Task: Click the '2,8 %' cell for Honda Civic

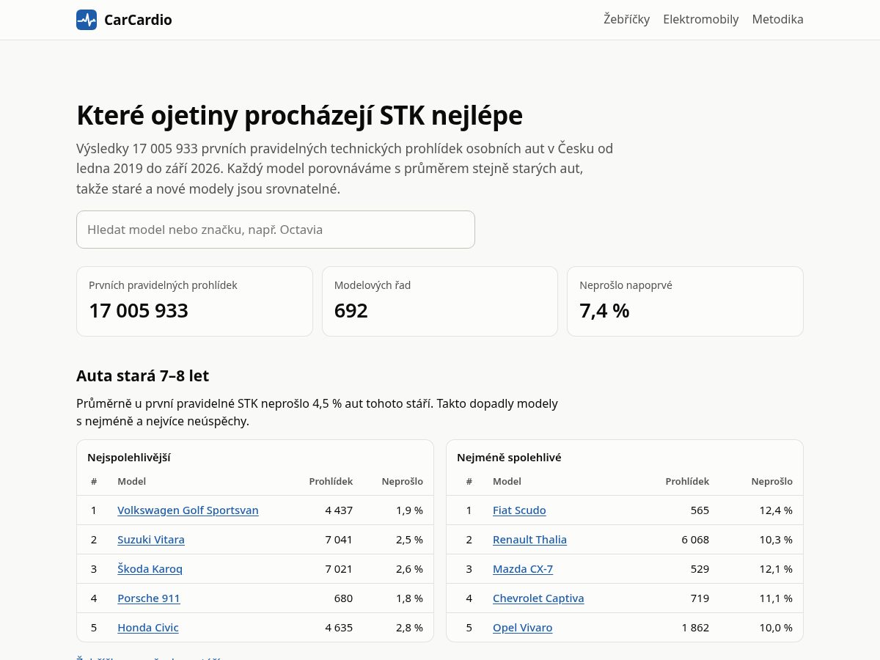Action: click(x=409, y=628)
